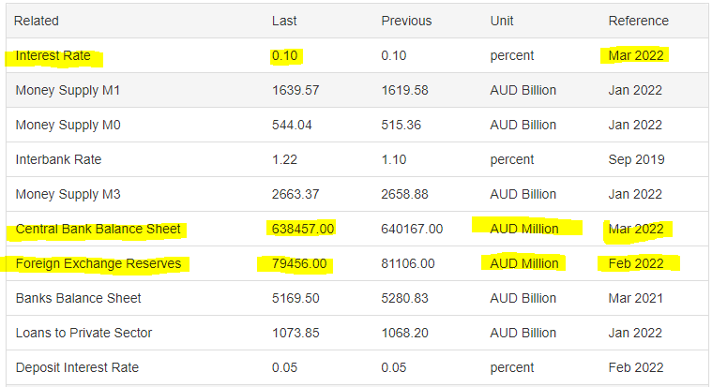
Task: Select the highlighted 638457.00 value
Action: (303, 230)
